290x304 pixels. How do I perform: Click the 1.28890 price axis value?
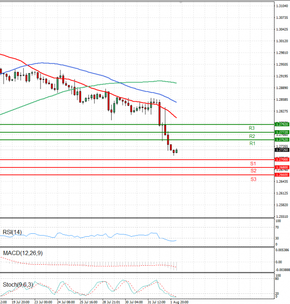click(282, 88)
